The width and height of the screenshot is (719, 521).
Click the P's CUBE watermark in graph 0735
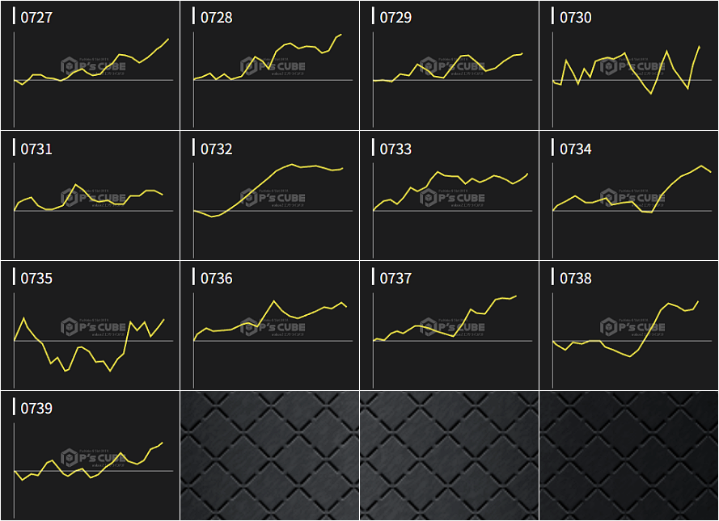pos(94,326)
